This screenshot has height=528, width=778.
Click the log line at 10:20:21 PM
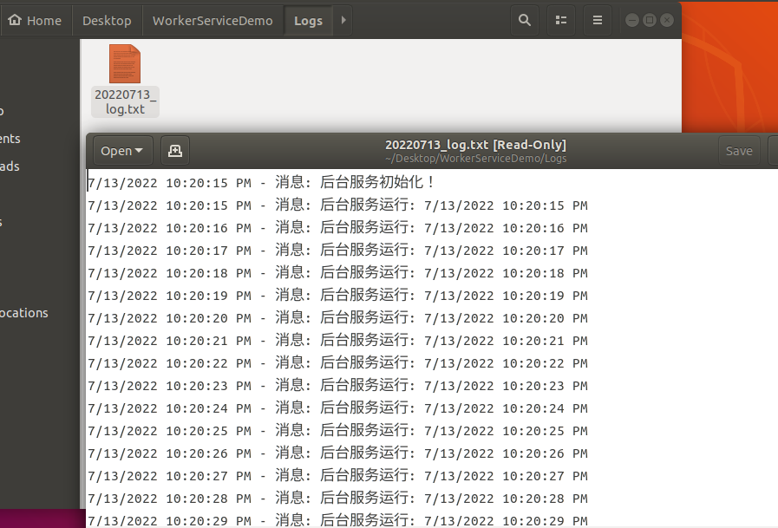pos(337,341)
